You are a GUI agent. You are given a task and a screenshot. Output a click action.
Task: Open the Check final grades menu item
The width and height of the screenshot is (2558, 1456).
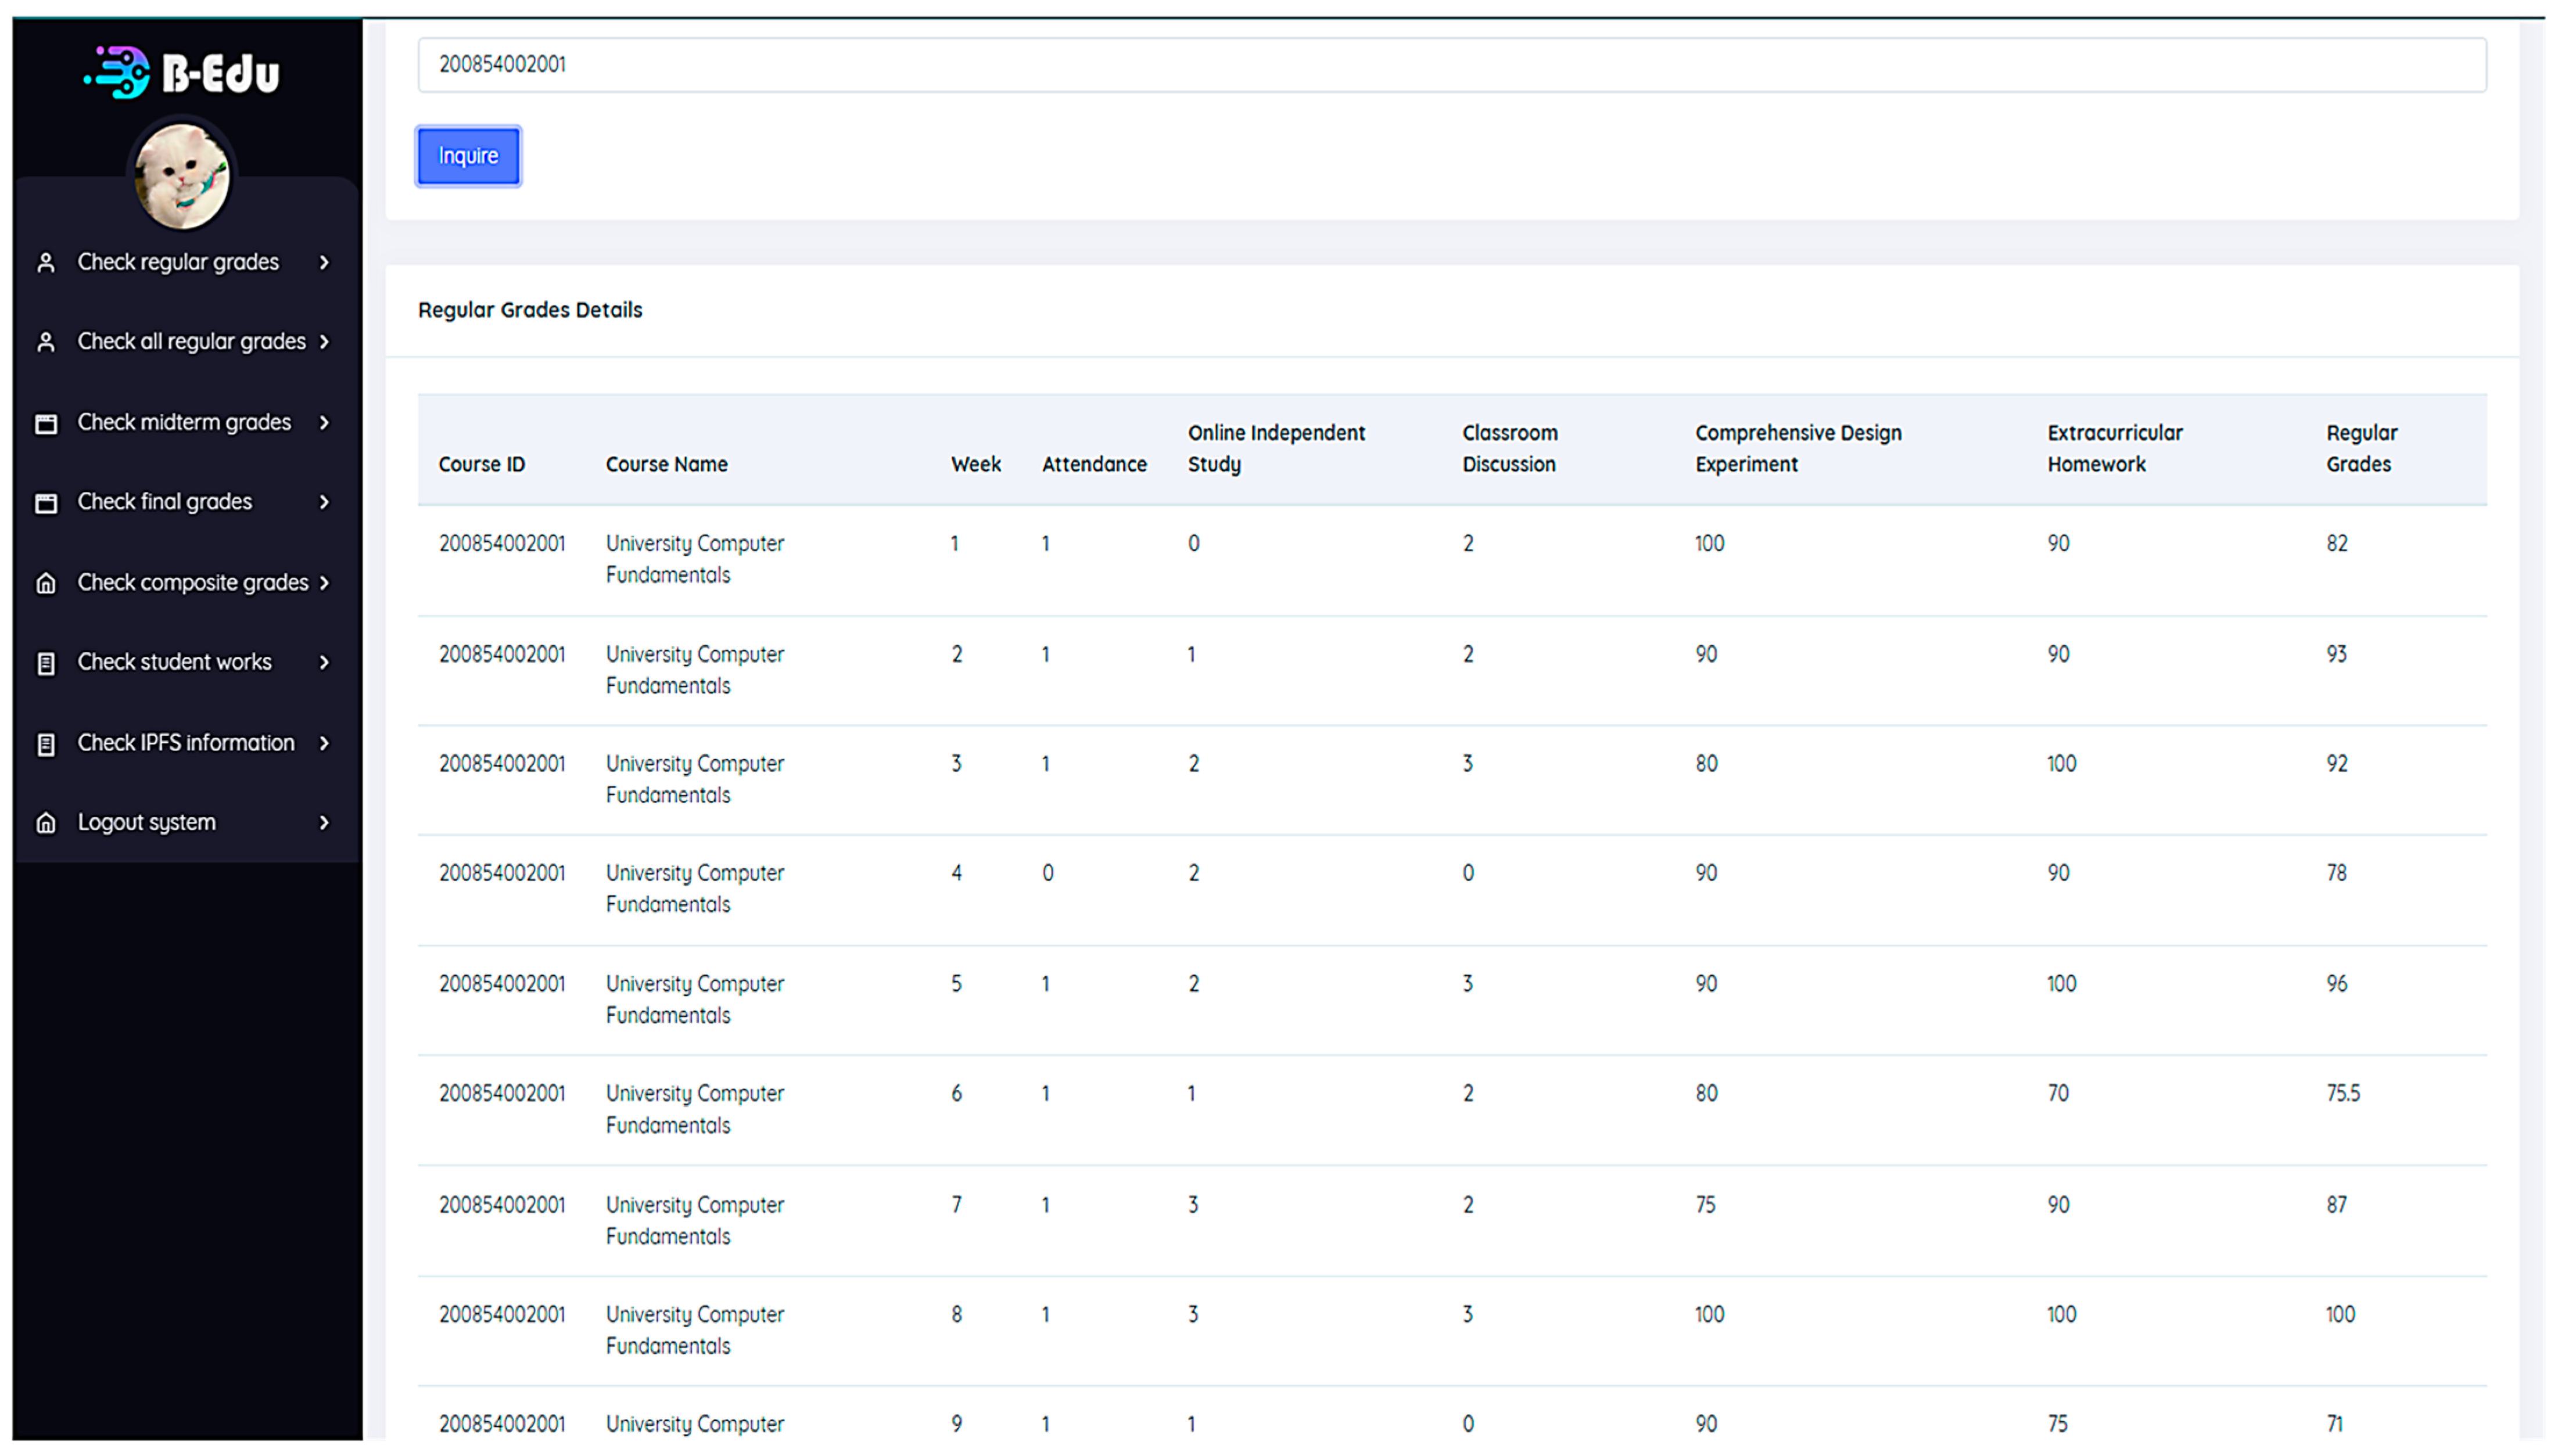click(x=165, y=502)
